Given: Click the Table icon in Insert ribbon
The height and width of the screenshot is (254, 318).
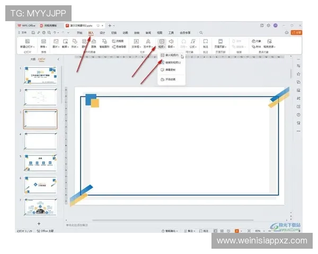Looking at the screenshot, I should pos(43,41).
